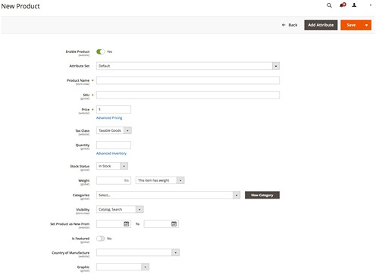Expand the Save options arrow
This screenshot has width=379, height=275.
tap(366, 25)
